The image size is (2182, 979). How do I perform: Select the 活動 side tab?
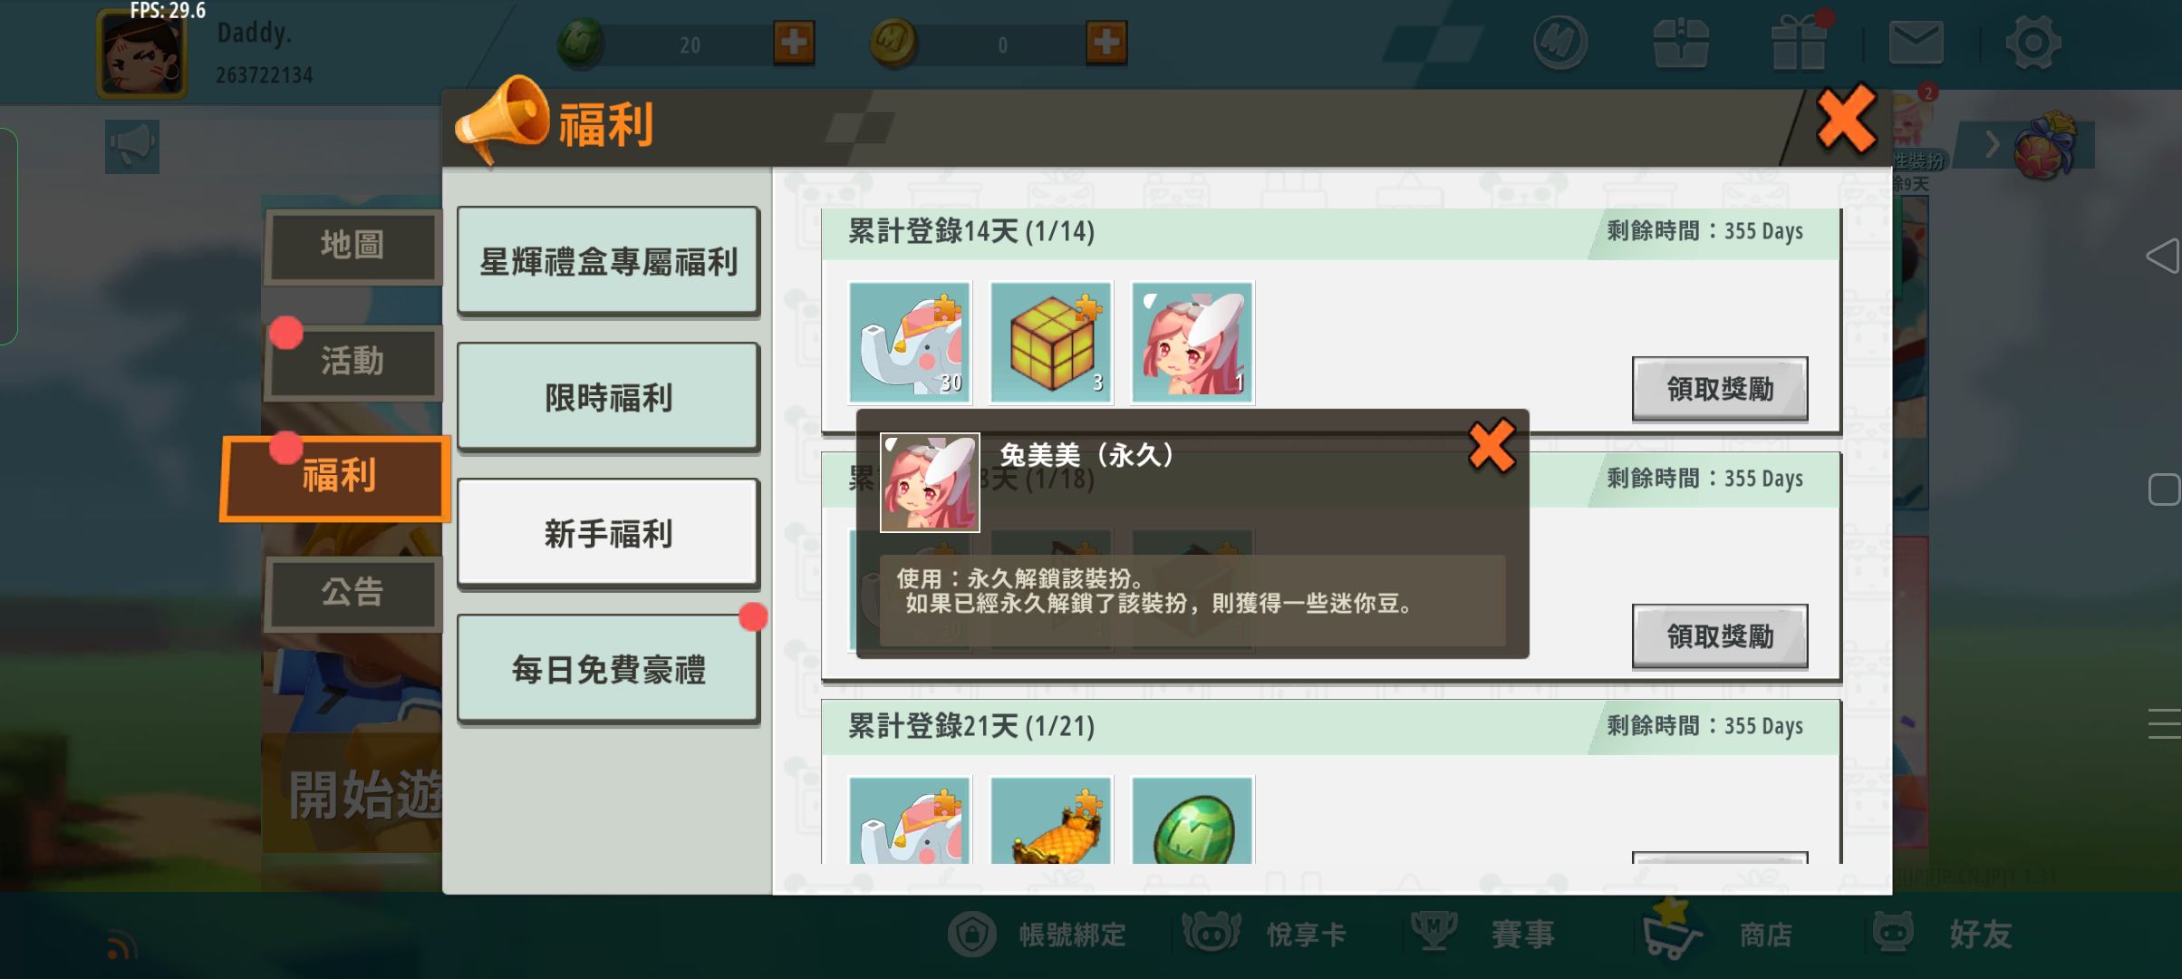point(352,362)
